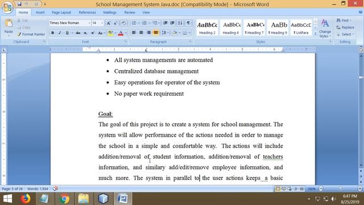The height and width of the screenshot is (205, 364).
Task: Open the font size 14 dropdown
Action: 102,23
